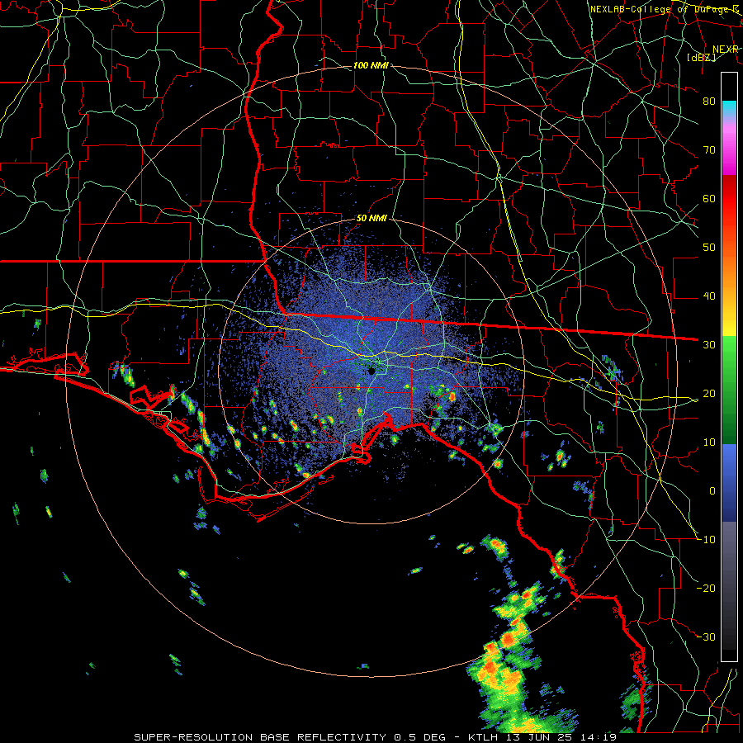
Task: Click the black radar site dot at center
Action: pos(372,371)
